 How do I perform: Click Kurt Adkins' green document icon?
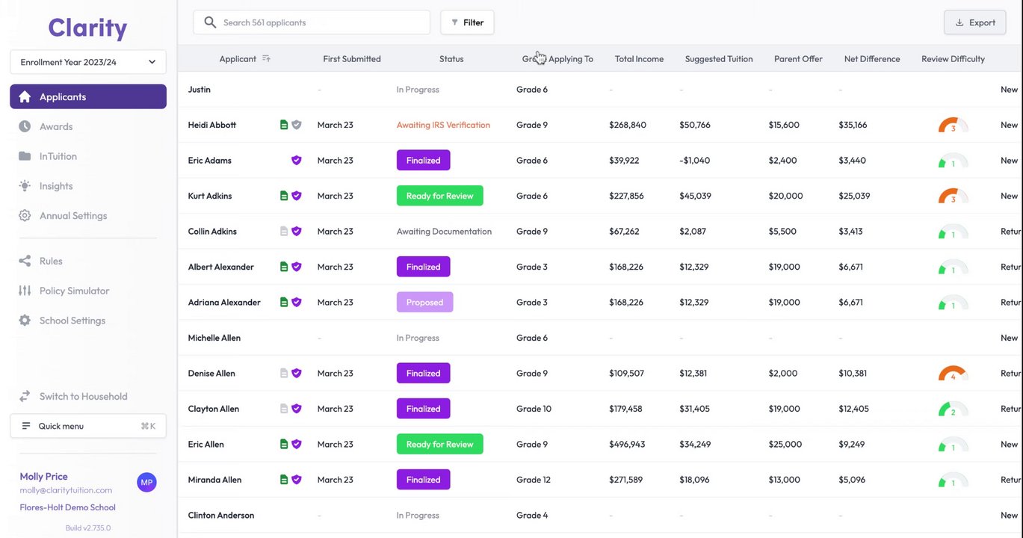click(284, 196)
